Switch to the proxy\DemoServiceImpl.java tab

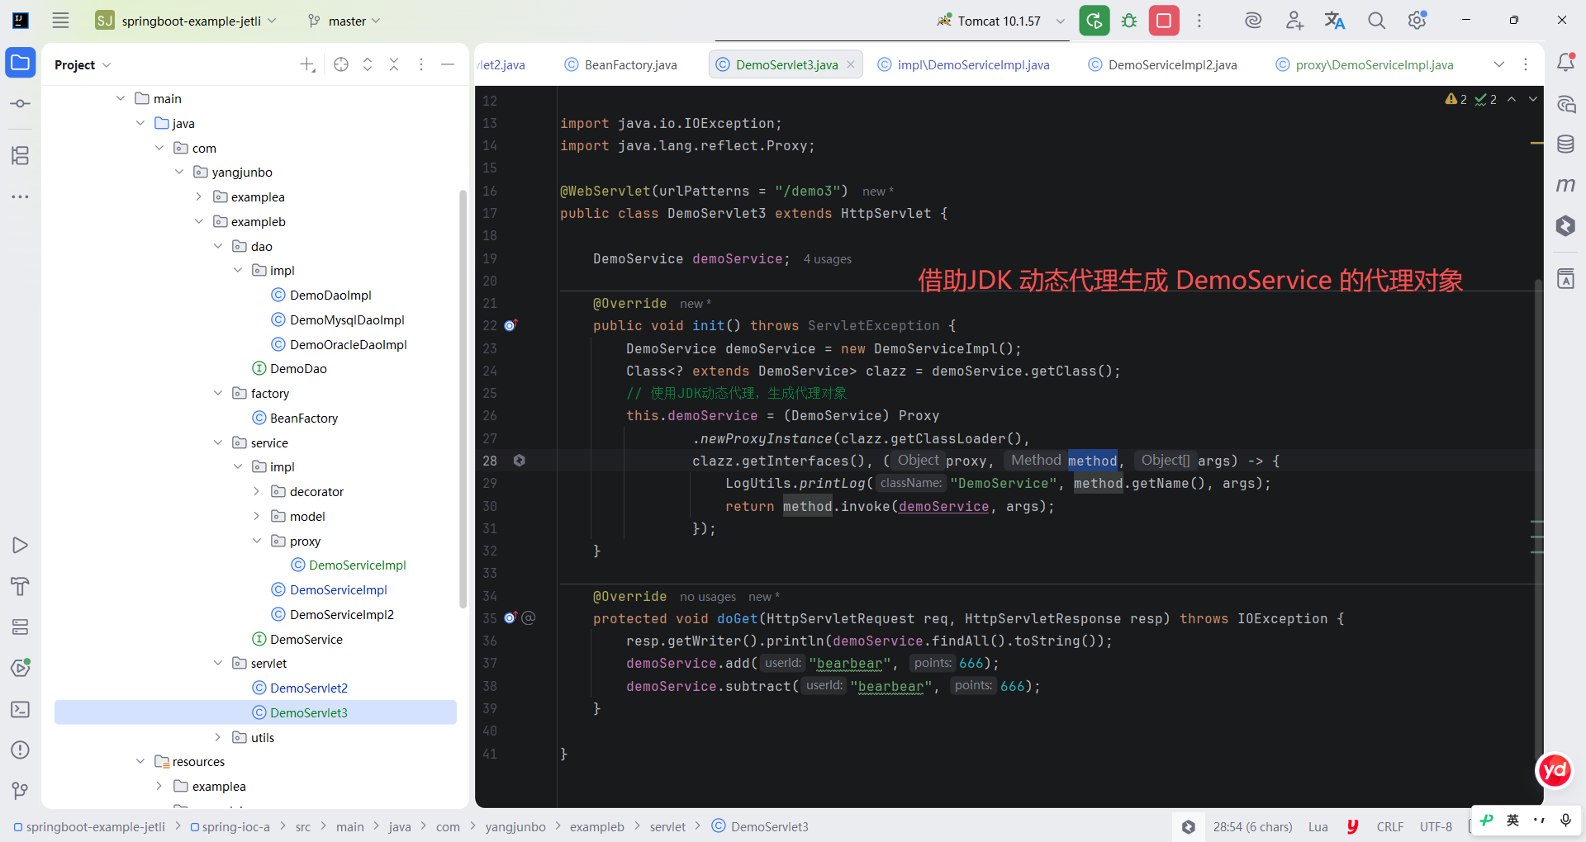pyautogui.click(x=1365, y=64)
